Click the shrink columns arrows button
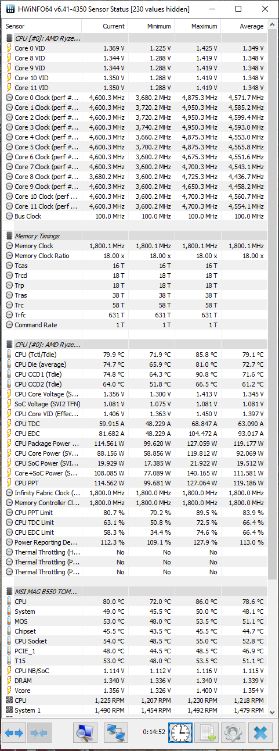Viewport: 279px width, 751px height. tap(39, 733)
